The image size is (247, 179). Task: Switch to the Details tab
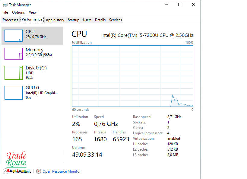[x=100, y=20]
